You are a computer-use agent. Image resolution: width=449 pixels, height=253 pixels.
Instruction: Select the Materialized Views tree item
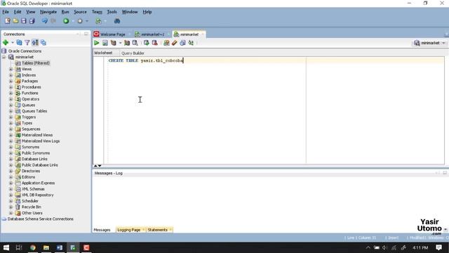pyautogui.click(x=37, y=135)
